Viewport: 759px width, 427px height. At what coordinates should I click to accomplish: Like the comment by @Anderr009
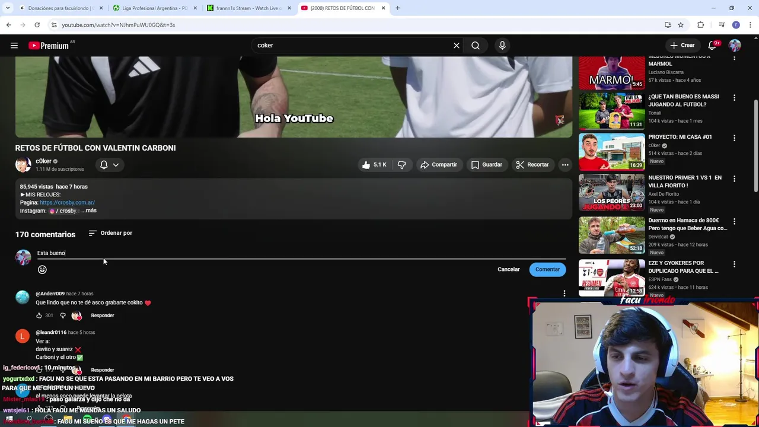coord(39,316)
